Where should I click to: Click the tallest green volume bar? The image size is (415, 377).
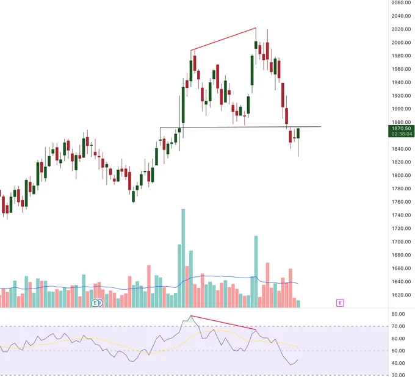[183, 258]
